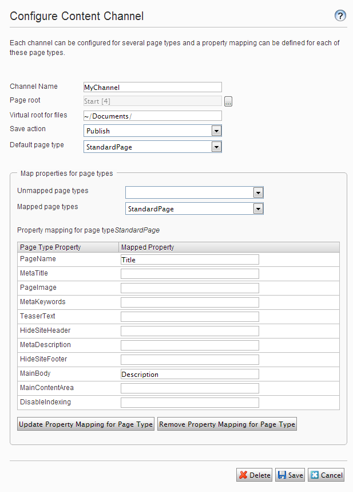Image resolution: width=353 pixels, height=492 pixels.
Task: Select the MetaTitle mapped property input
Action: click(189, 274)
